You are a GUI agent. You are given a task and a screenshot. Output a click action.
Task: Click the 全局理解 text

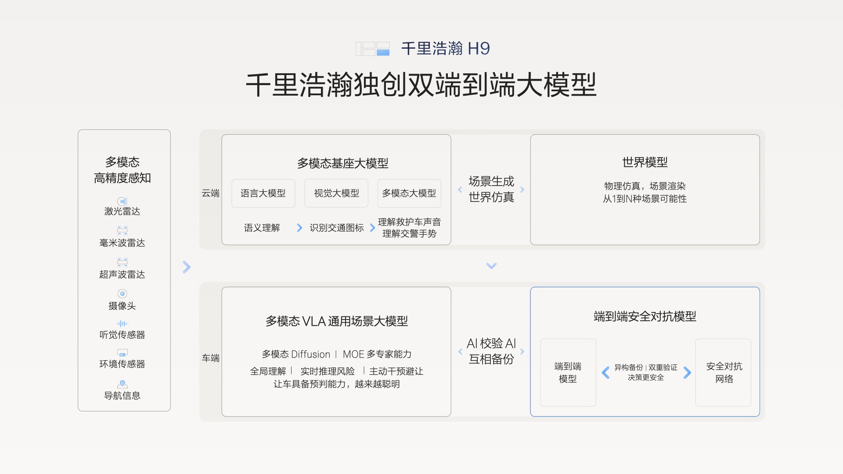click(x=268, y=371)
